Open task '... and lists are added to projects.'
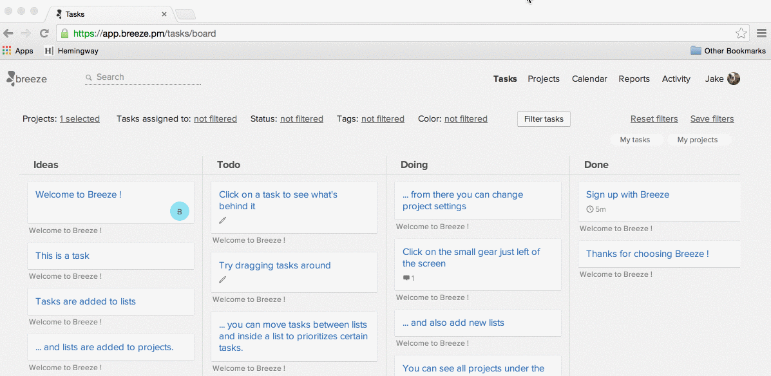Viewport: 771px width, 376px height. point(104,347)
